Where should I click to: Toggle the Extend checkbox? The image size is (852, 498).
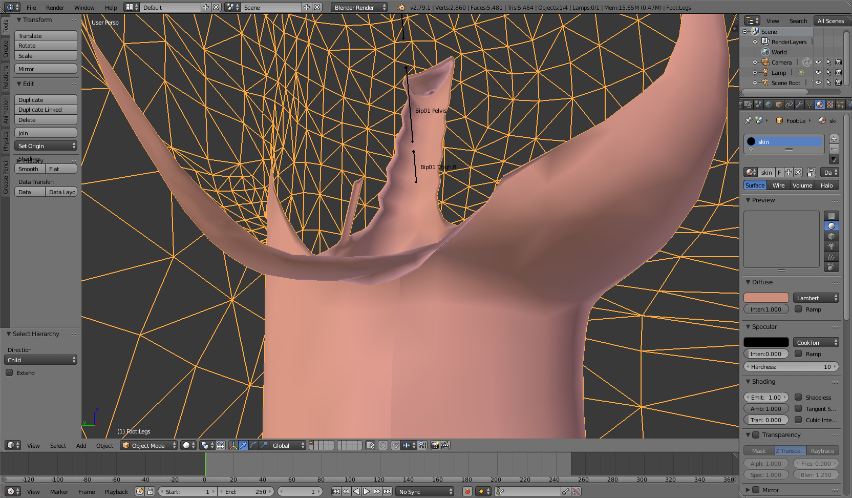tap(9, 372)
